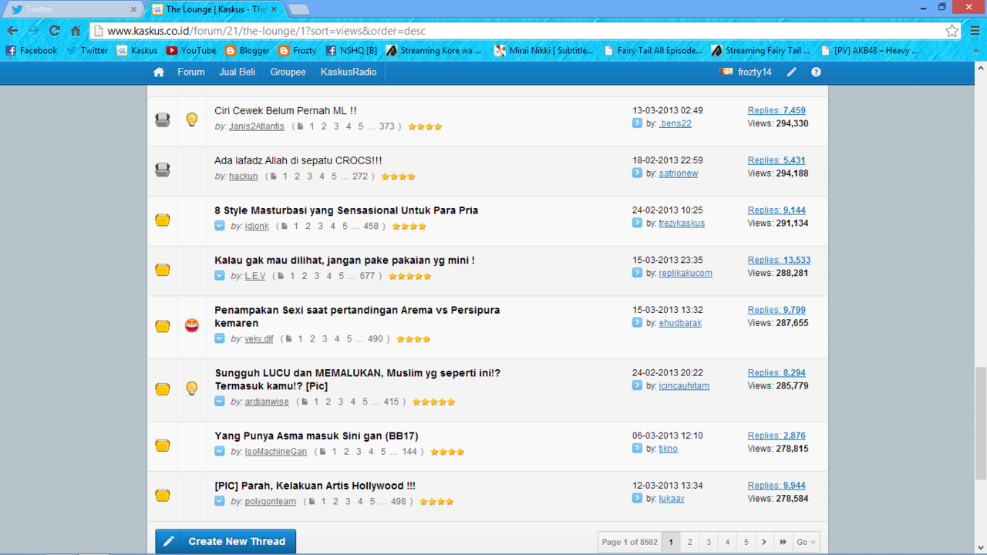
Task: Open the Replies: 13,533 link
Action: pyautogui.click(x=779, y=260)
